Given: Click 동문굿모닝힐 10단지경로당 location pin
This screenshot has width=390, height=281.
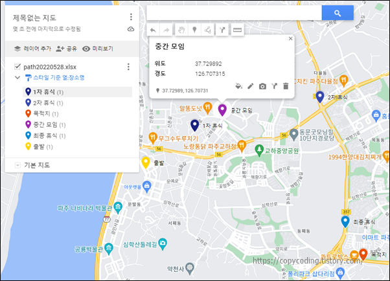Looking at the screenshot, I should coord(293,135).
